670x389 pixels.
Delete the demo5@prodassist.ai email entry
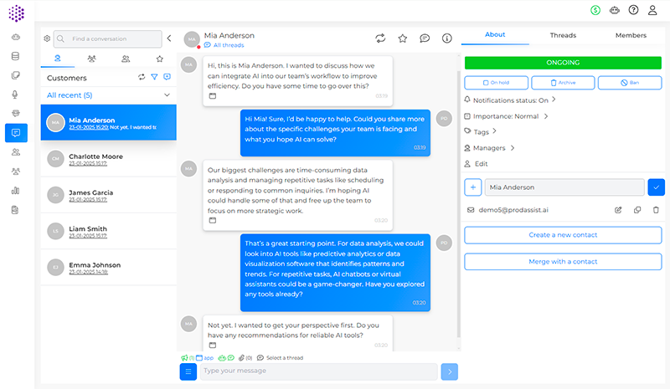click(x=656, y=209)
